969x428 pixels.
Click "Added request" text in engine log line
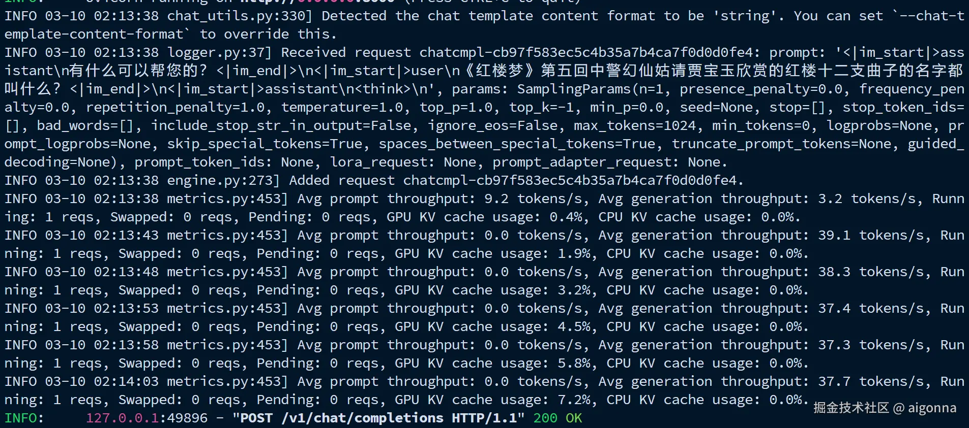point(342,180)
